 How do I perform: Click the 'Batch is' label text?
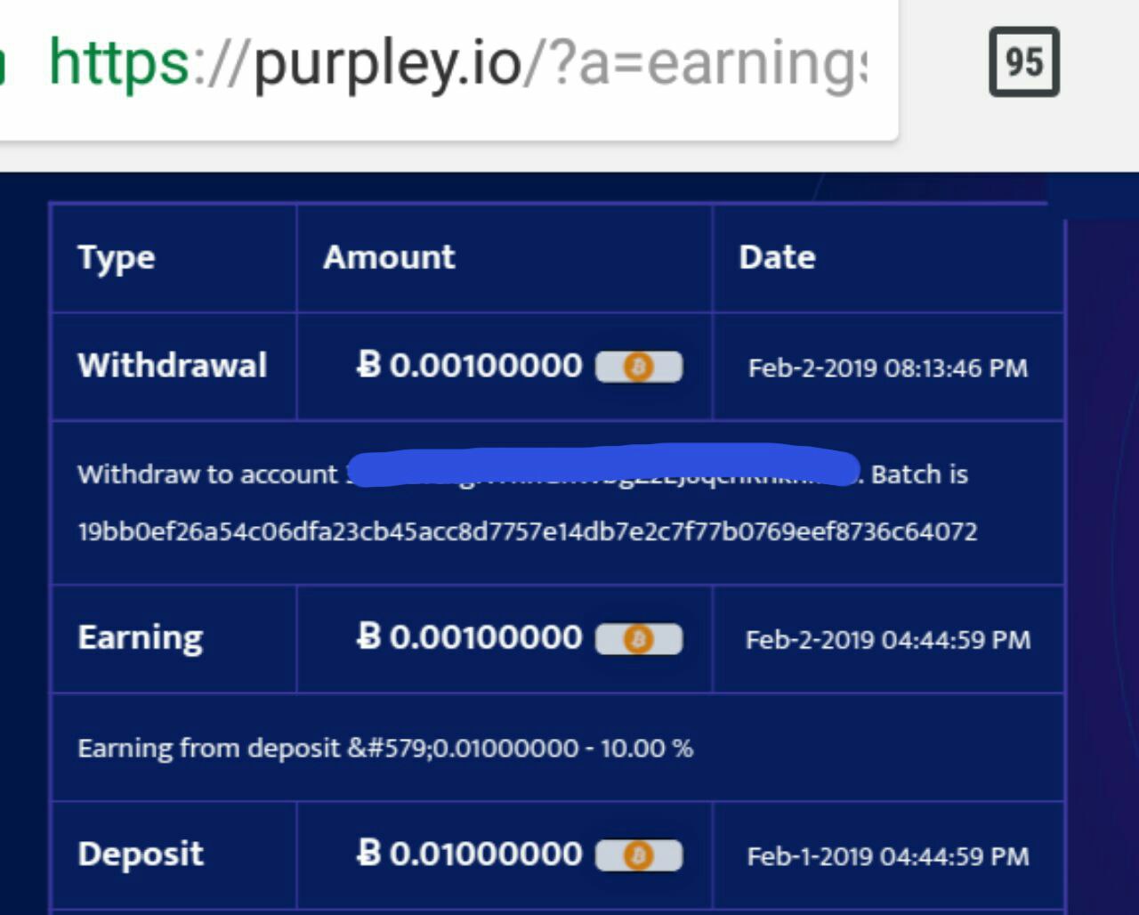point(919,474)
